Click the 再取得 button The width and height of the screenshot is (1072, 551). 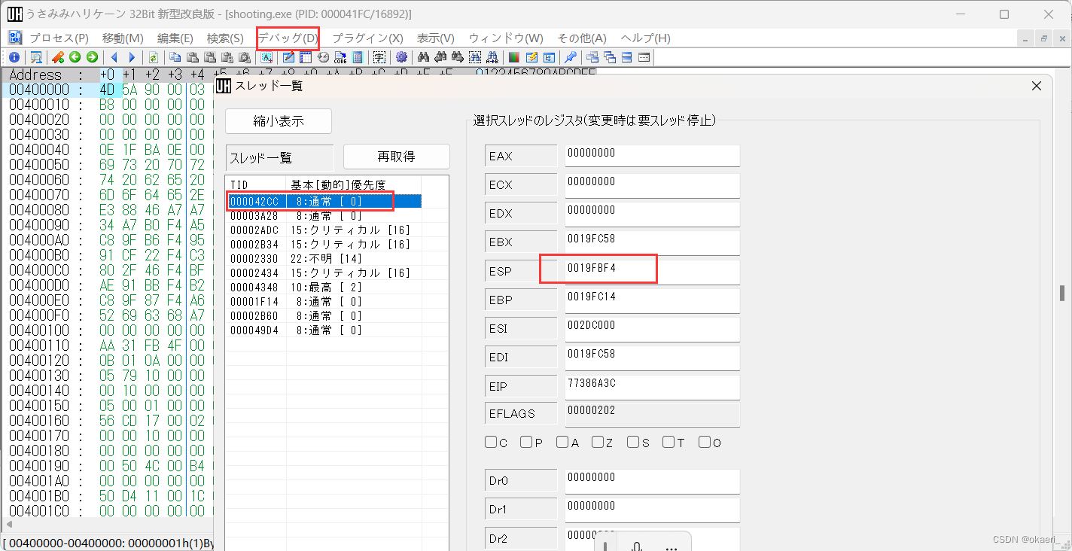pyautogui.click(x=396, y=157)
